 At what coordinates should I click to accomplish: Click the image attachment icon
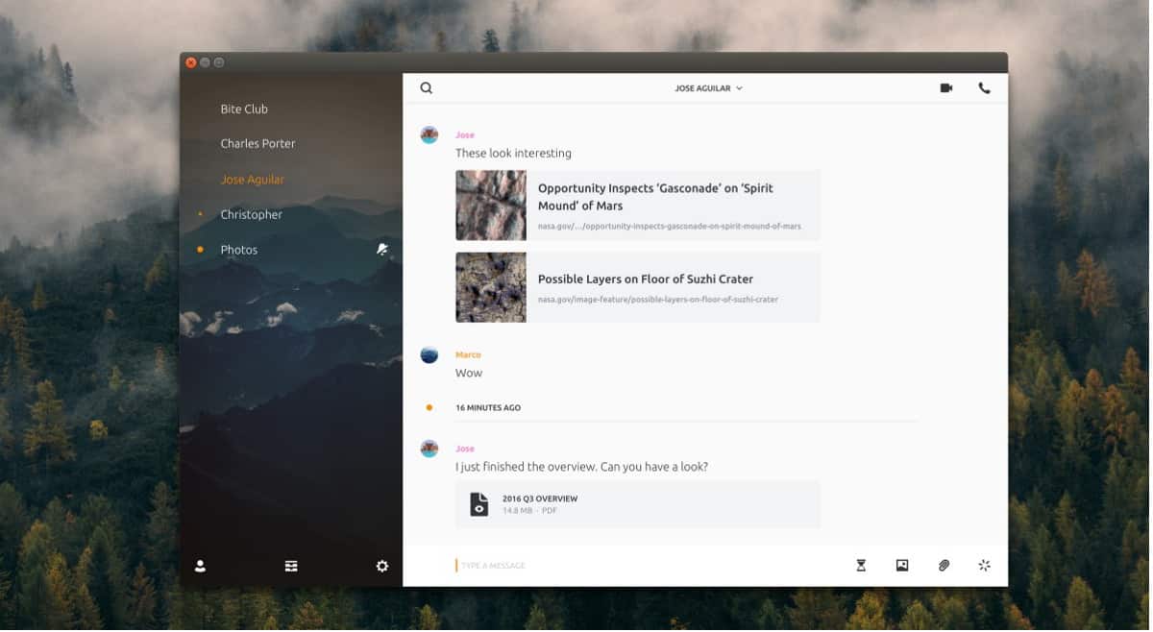(902, 566)
